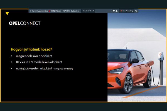Screen dimensions: 167x111
Task: Open the Give Control dropdown
Action: click(x=89, y=11)
